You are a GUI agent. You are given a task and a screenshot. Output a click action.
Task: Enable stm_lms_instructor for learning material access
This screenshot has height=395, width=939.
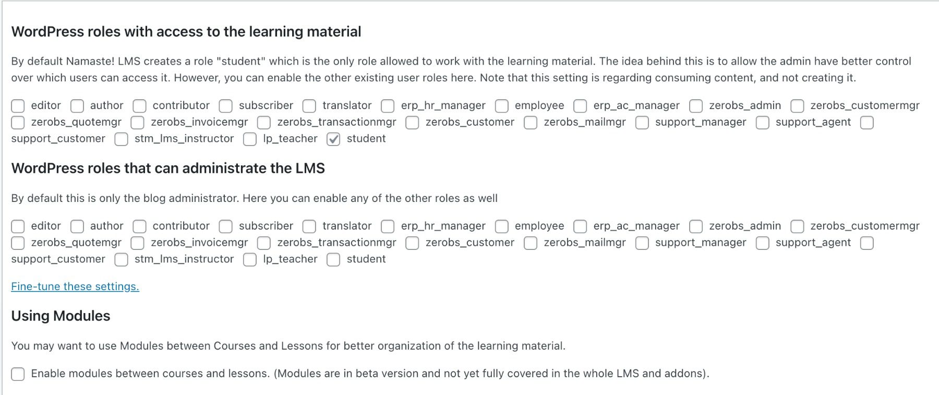(121, 139)
